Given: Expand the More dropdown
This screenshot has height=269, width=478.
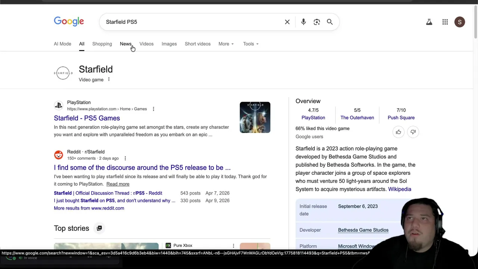Looking at the screenshot, I should [x=226, y=44].
